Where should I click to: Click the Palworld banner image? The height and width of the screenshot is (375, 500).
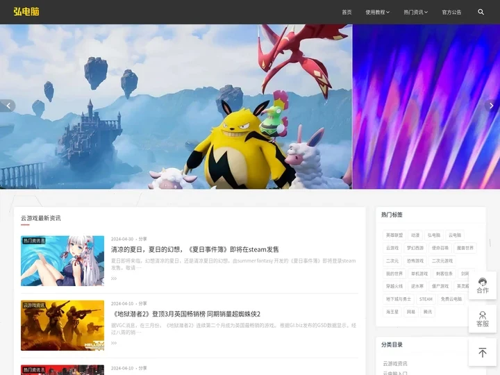pyautogui.click(x=176, y=106)
